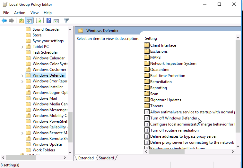
Task: Select Sync your settings in tree
Action: (48, 41)
